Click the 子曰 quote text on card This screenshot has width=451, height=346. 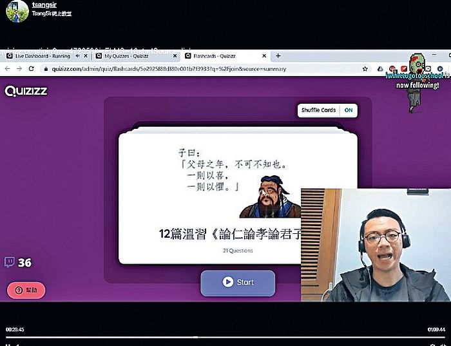coord(233,169)
